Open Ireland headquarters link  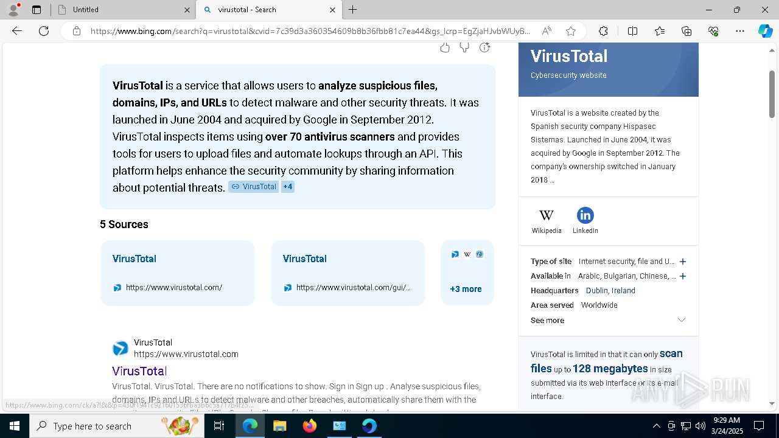pos(623,291)
